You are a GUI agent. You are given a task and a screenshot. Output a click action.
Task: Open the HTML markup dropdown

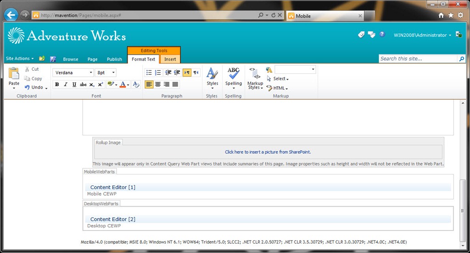[277, 88]
